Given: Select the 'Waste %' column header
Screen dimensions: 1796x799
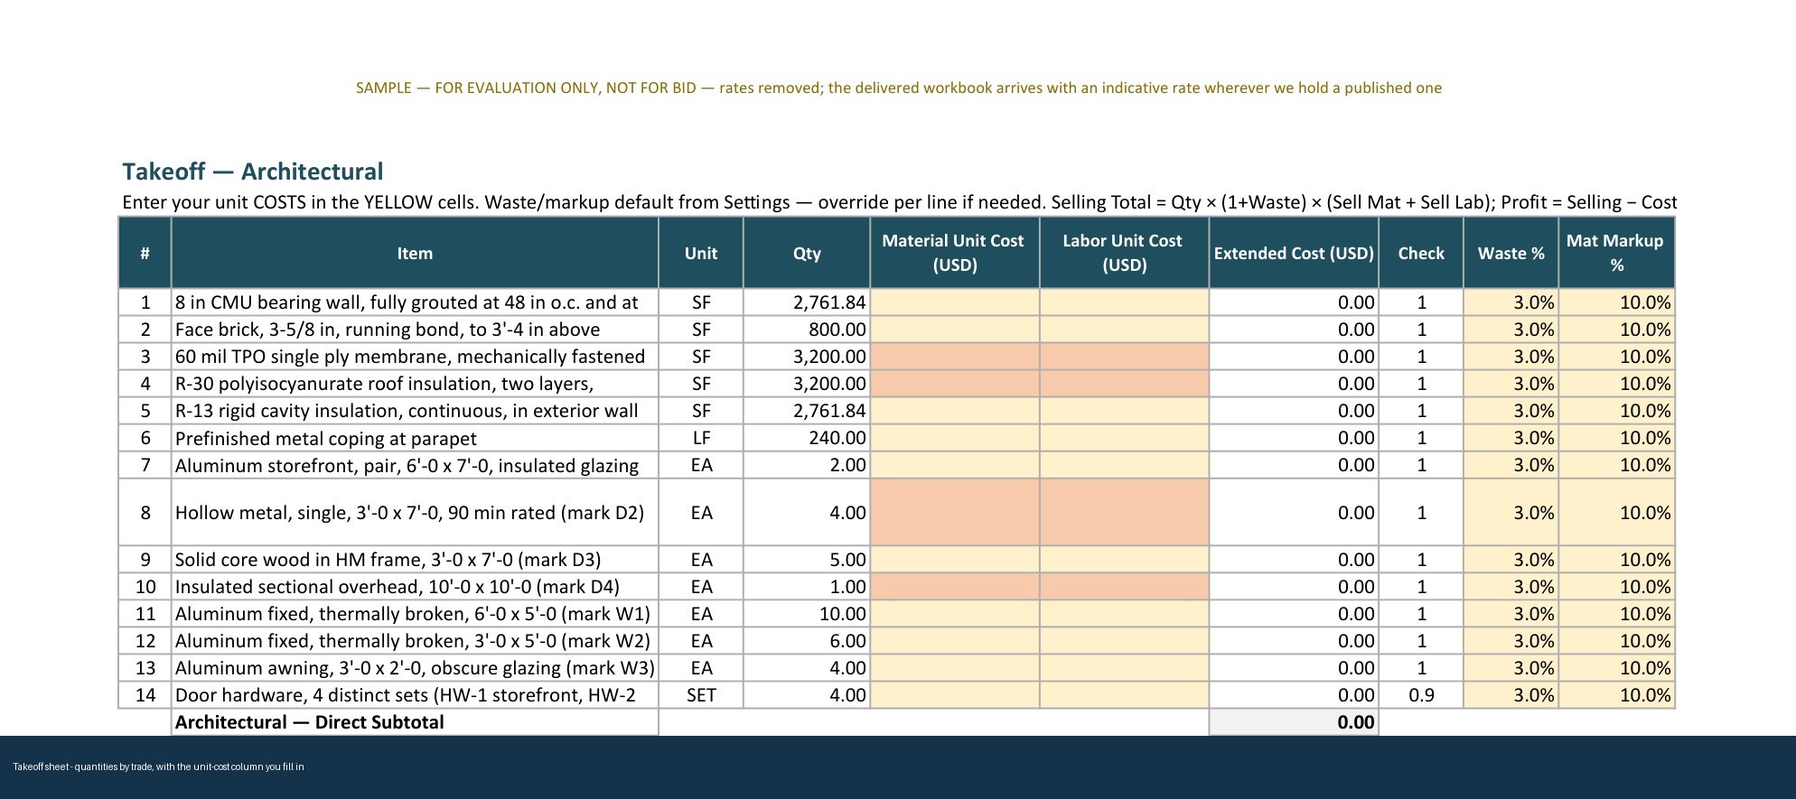Looking at the screenshot, I should [x=1511, y=253].
